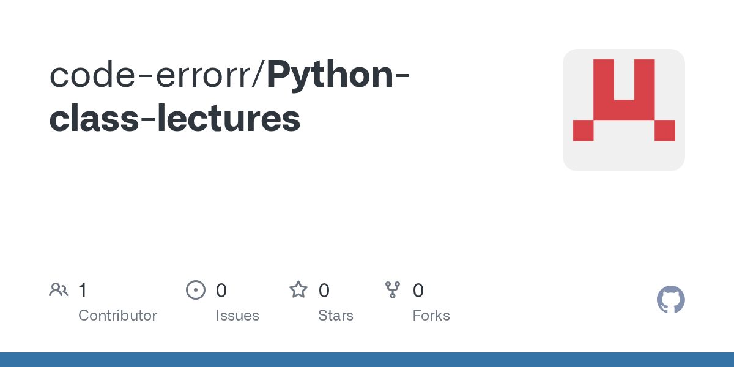Click the Forks branch icon
734x367 pixels.
point(393,290)
